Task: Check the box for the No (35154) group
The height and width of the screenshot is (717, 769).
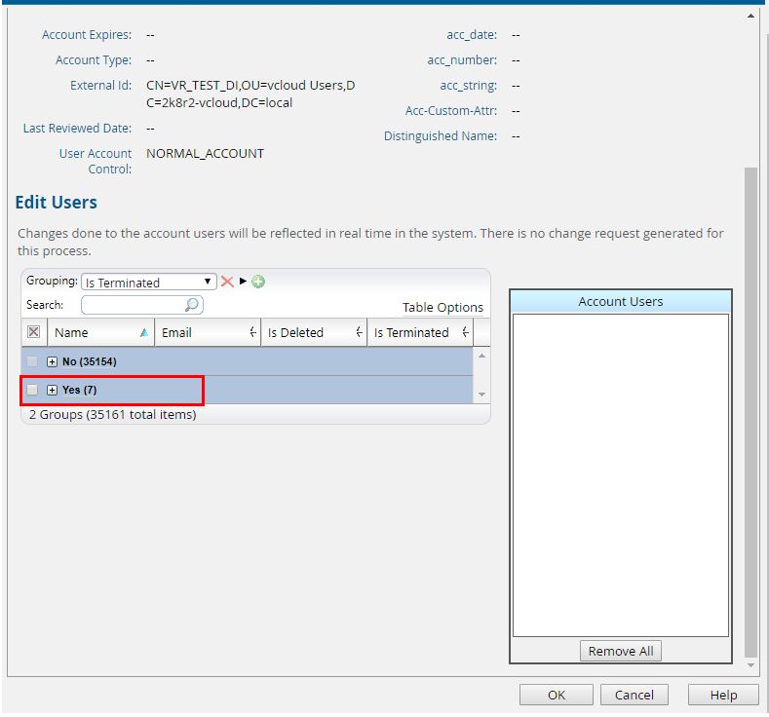Action: 33,361
